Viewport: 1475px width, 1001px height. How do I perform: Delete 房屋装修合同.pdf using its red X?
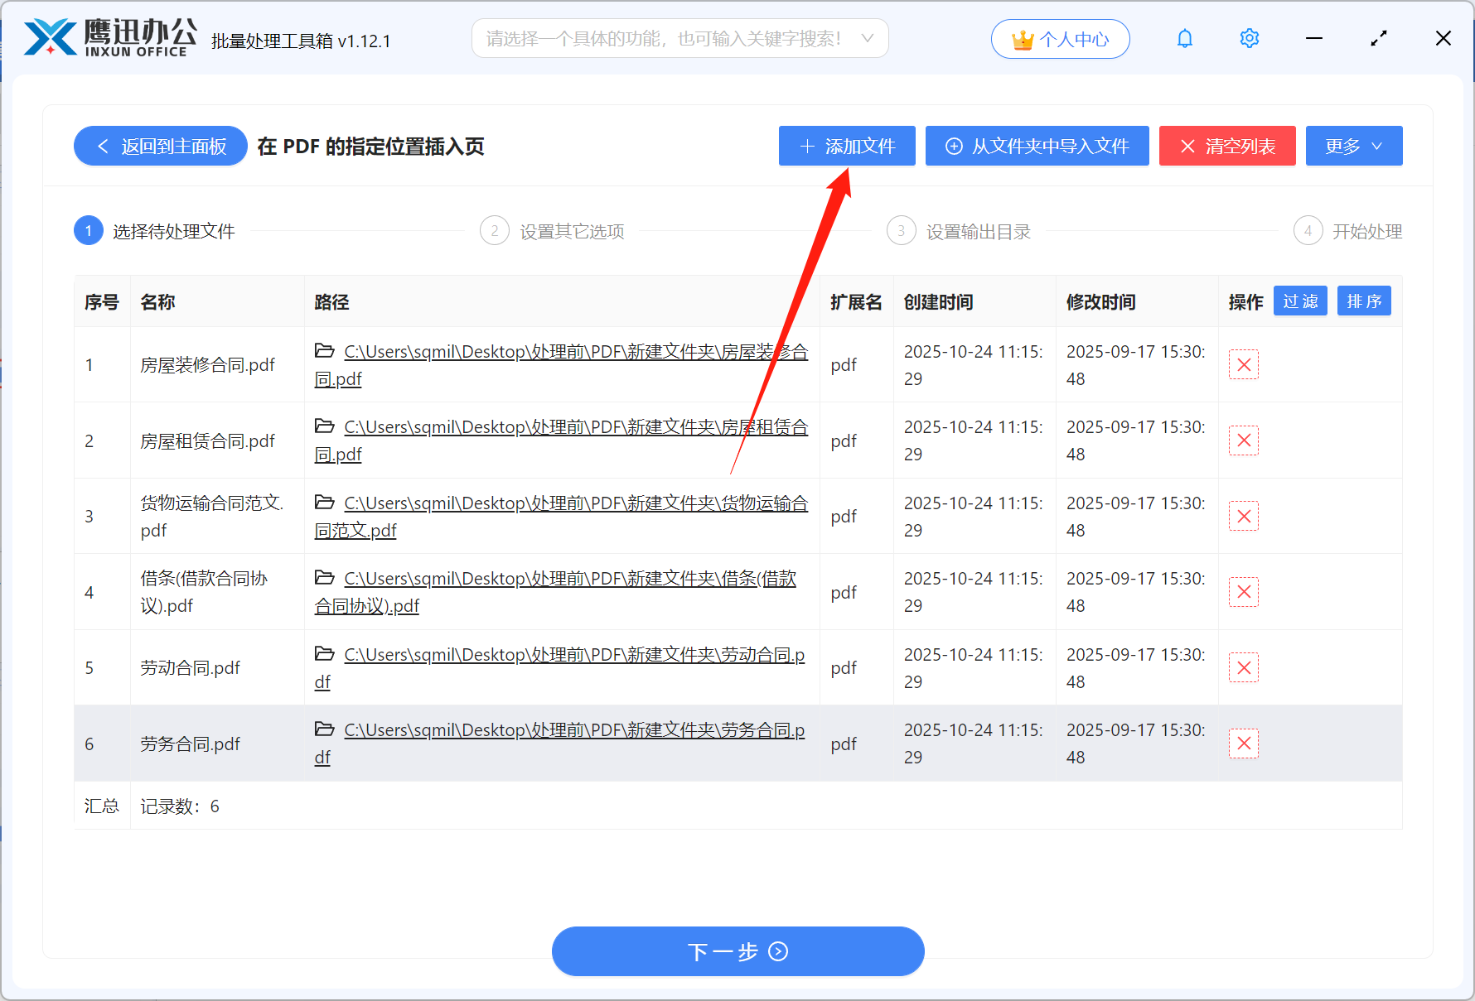(1243, 364)
